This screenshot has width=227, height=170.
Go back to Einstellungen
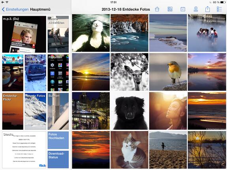15,9
